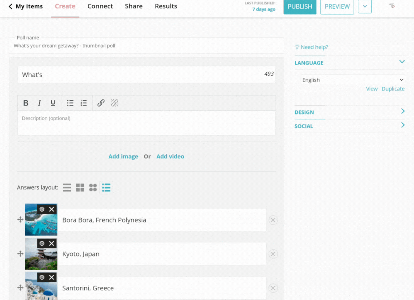Image resolution: width=414 pixels, height=300 pixels.
Task: Apply italic formatting to the description
Action: click(39, 103)
